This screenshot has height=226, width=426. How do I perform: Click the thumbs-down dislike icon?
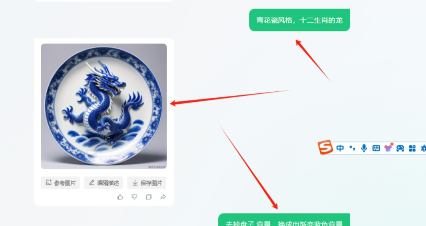pos(135,197)
